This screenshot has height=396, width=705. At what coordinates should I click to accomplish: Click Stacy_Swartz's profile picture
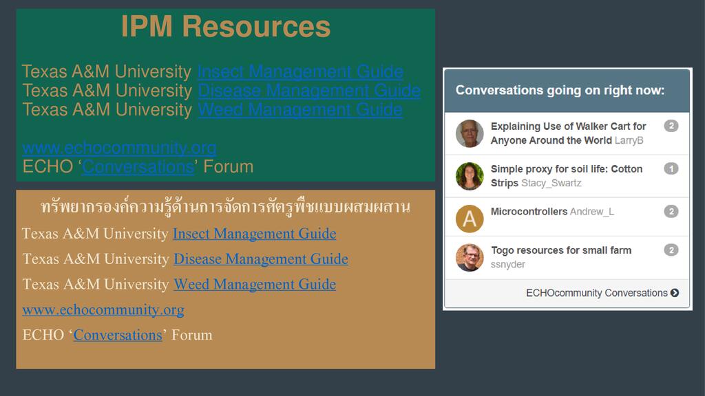[470, 176]
